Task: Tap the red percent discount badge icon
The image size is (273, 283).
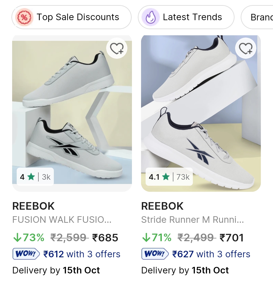Action: pos(24,17)
